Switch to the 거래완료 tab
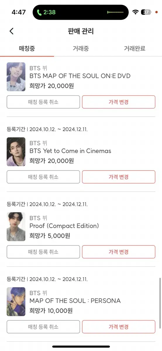The width and height of the screenshot is (162, 351). (x=135, y=49)
